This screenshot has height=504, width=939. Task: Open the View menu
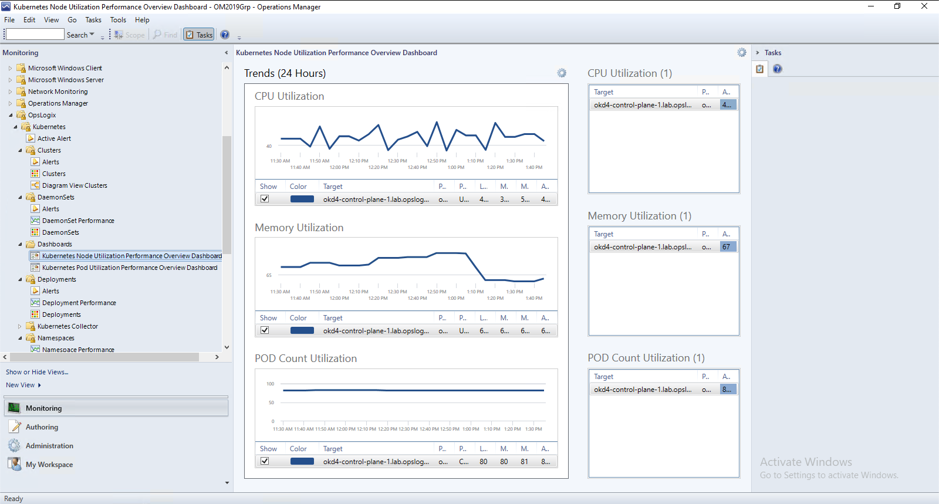coord(52,20)
